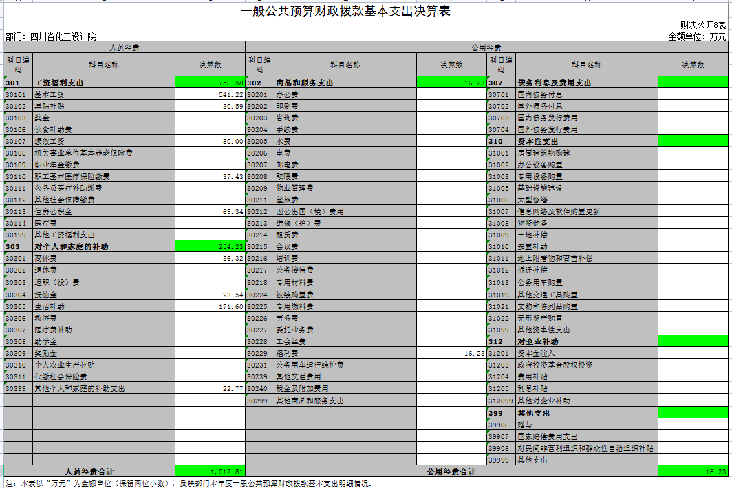Viewport: 732px width, 488px height.
Task: Select the 80.00 value cell
Action: point(210,141)
